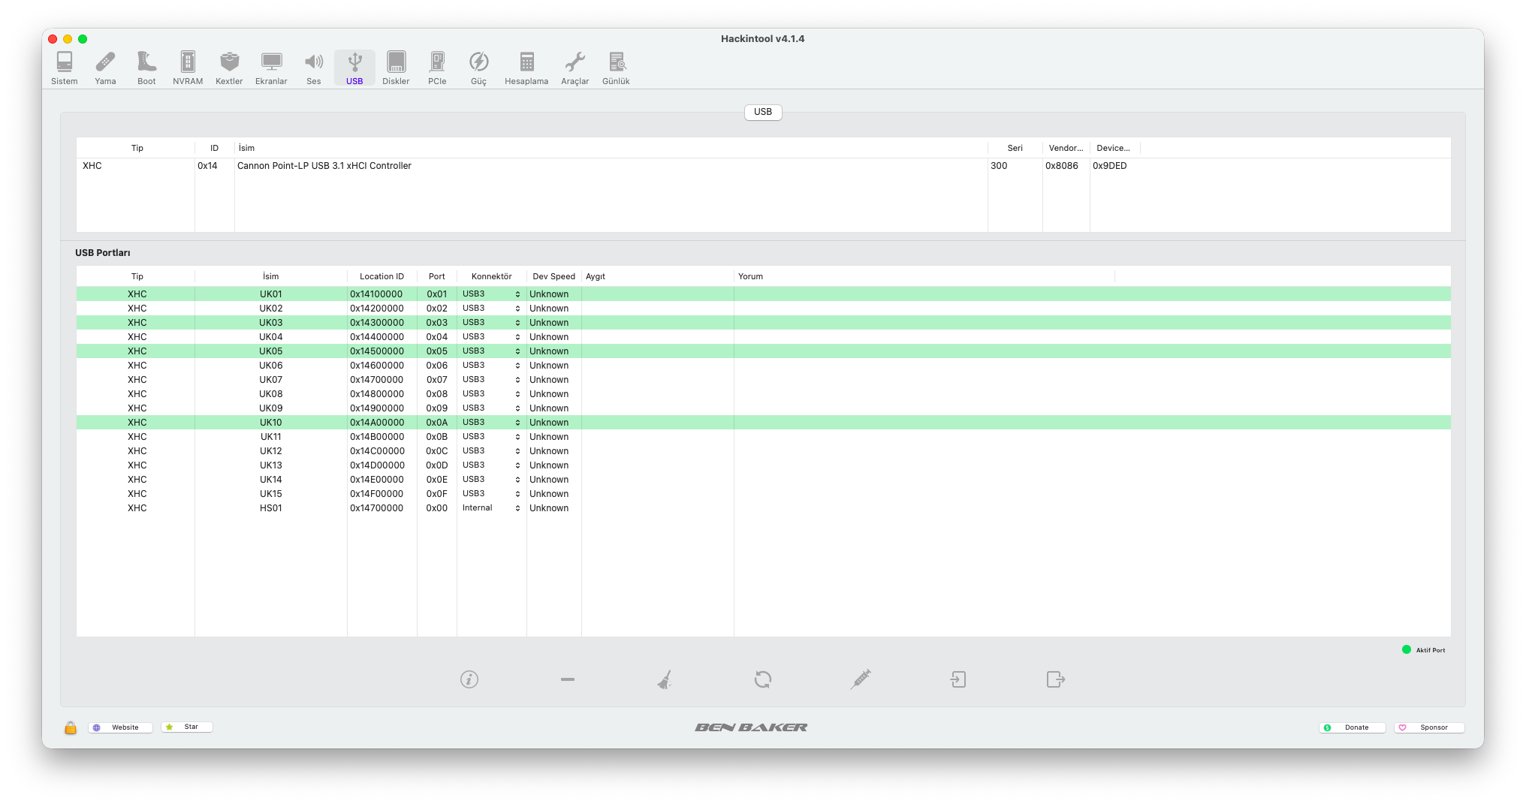Click the 0x9DED device ID cell

(1110, 166)
